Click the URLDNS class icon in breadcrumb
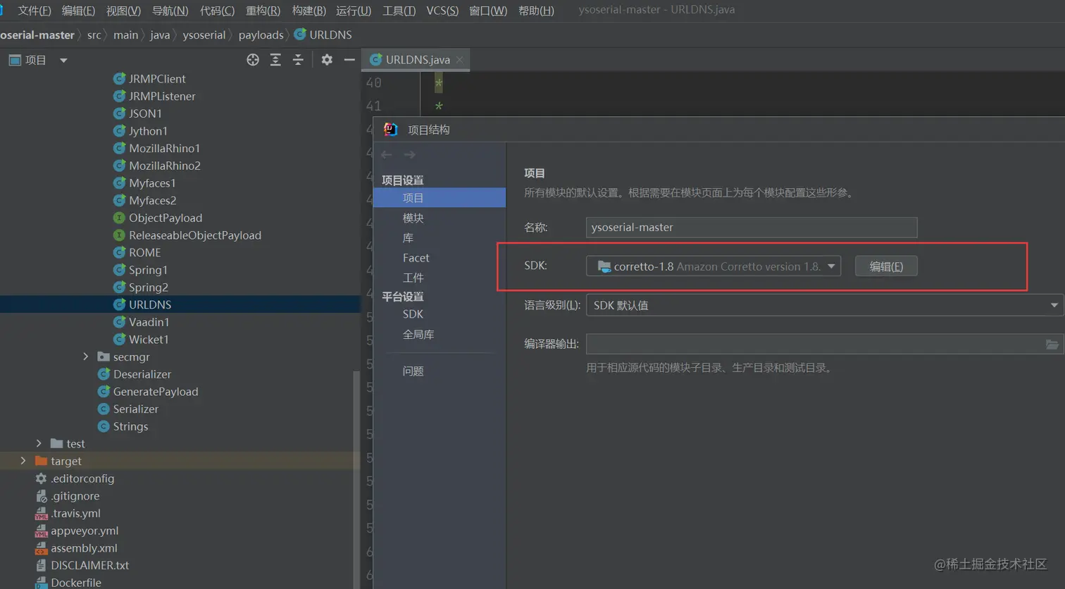Screen dimensions: 1065x589 [x=300, y=35]
